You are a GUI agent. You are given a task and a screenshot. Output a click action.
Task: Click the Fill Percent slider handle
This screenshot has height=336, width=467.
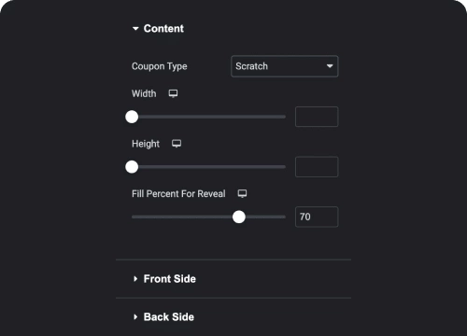click(239, 217)
